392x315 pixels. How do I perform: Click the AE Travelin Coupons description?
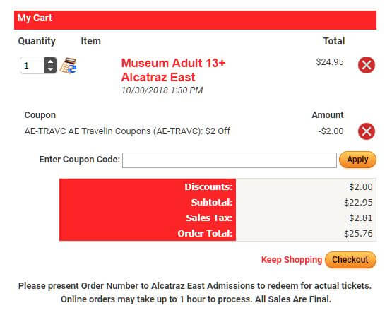pos(127,131)
